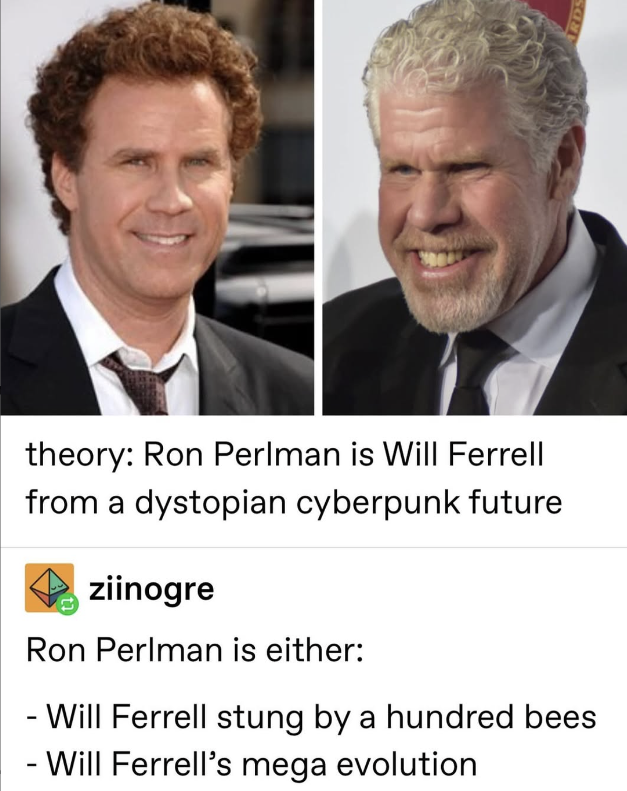Open the photo of the gray-bearded man
The width and height of the screenshot is (627, 791).
pos(475,208)
